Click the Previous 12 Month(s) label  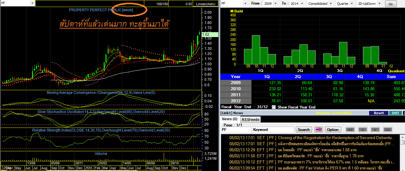334,113
